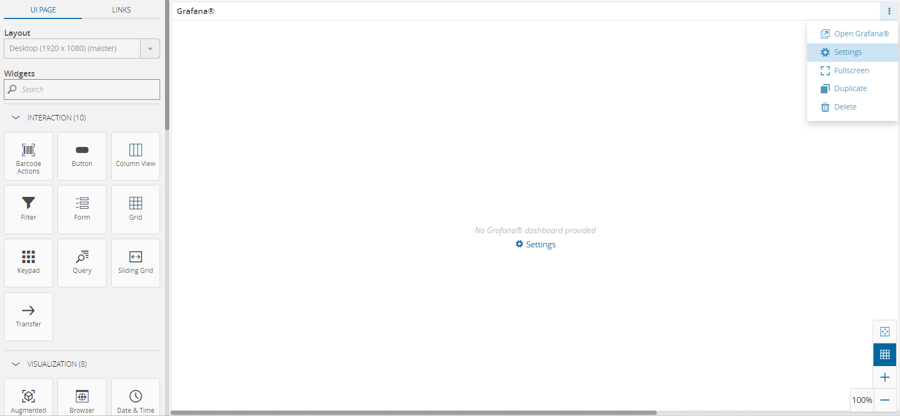Choose Delete from the context menu
Screen dimensions: 900x416
tap(853, 107)
